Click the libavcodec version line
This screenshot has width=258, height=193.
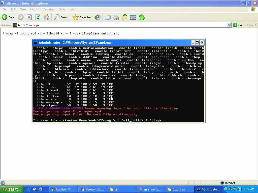(75, 87)
